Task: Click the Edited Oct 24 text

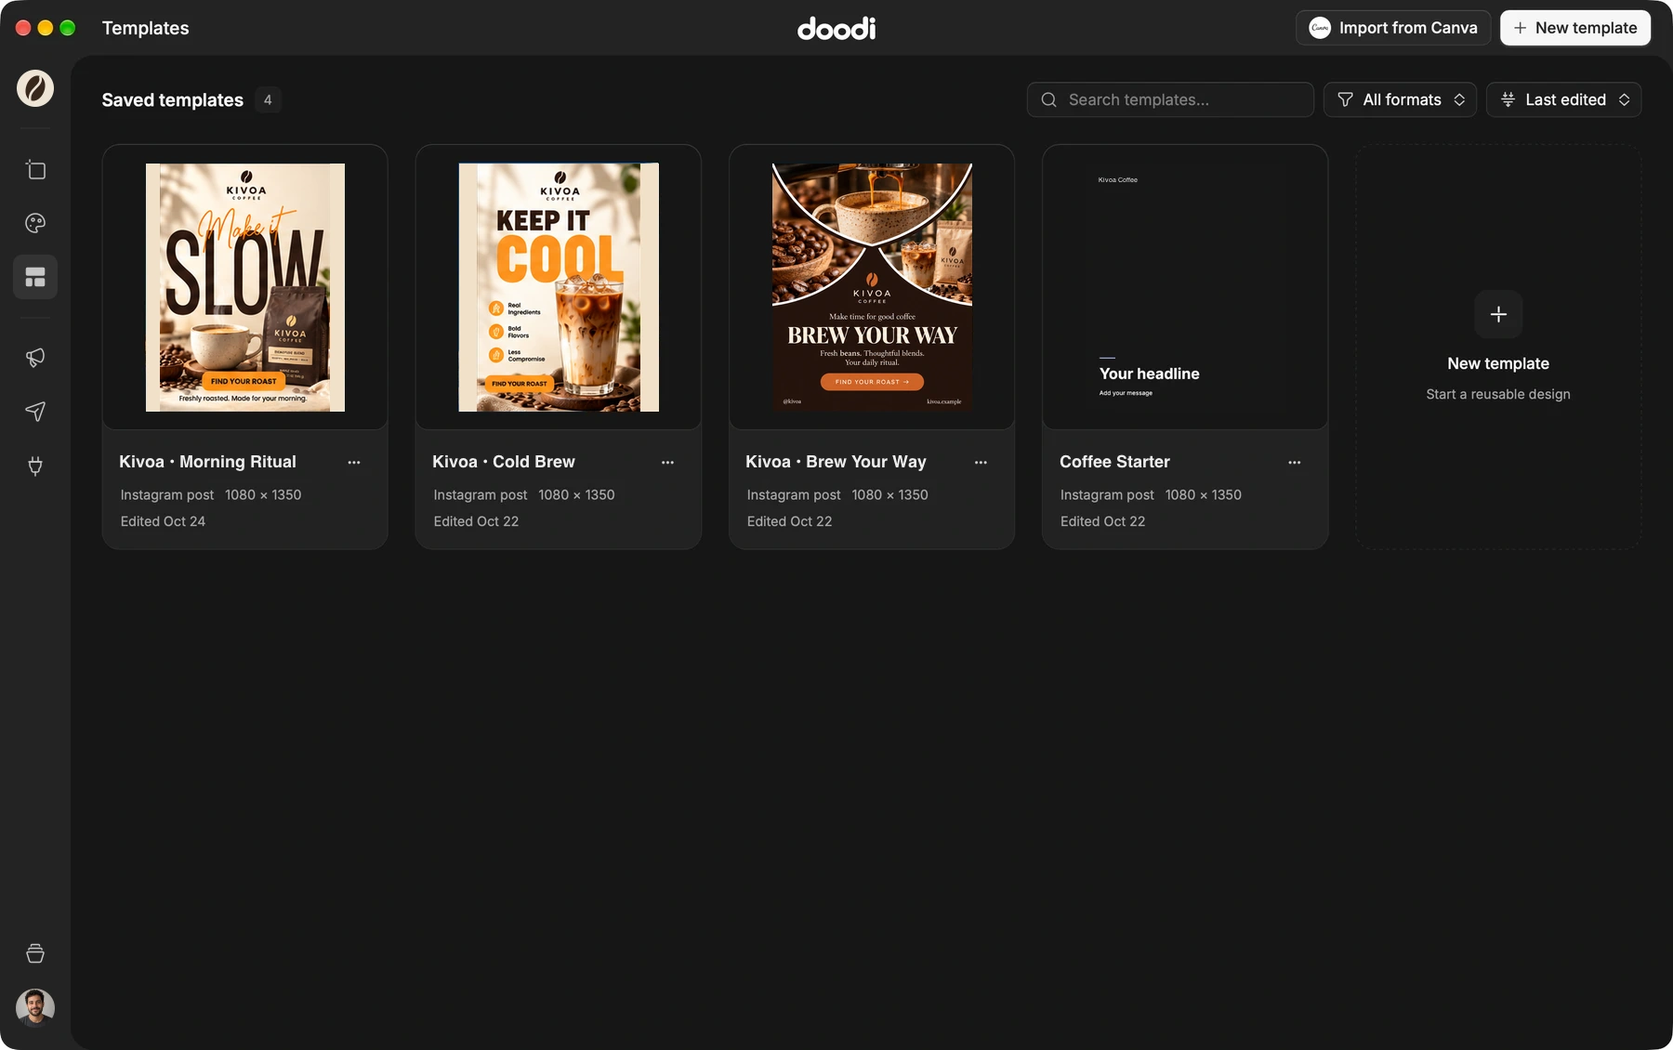Action: (163, 521)
